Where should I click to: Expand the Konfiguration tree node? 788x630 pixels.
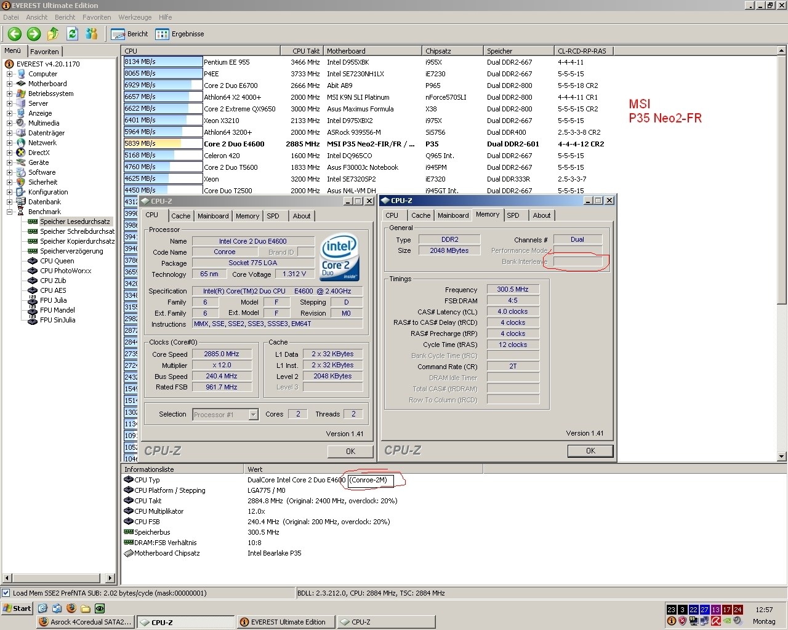click(9, 192)
